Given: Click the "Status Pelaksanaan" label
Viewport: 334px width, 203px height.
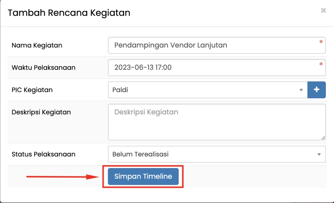Looking at the screenshot, I should point(43,154).
